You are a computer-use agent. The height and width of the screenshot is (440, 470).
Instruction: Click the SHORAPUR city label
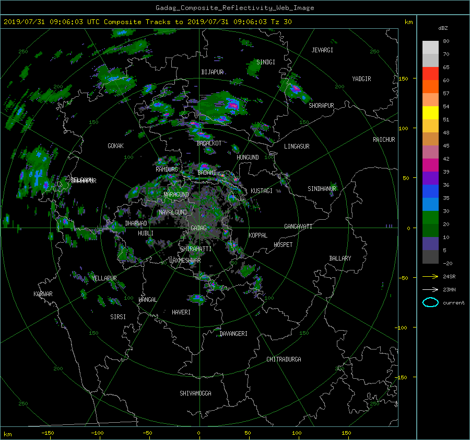coord(321,106)
